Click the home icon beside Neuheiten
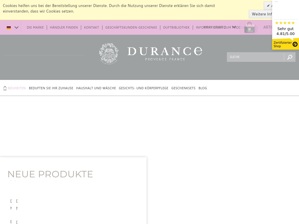The height and width of the screenshot is (224, 299). [5, 88]
